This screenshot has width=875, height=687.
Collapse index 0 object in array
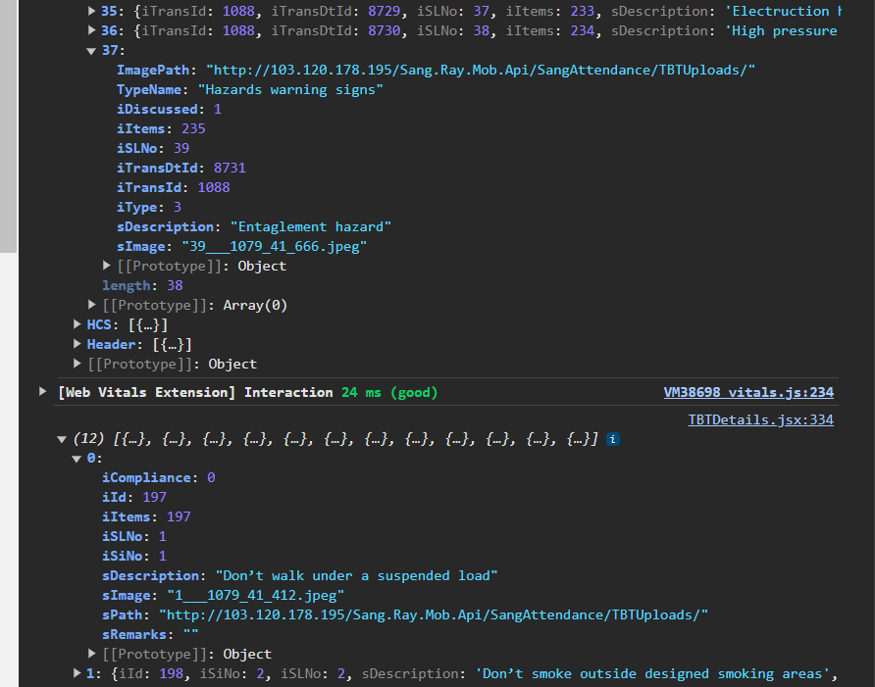tap(77, 458)
